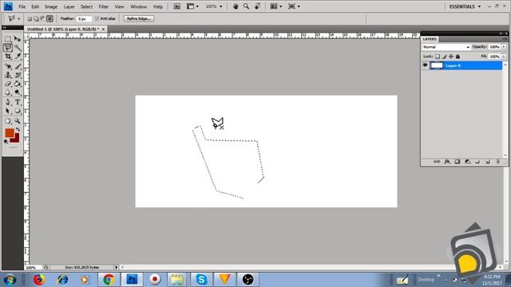This screenshot has height=287, width=511.
Task: Add a layer mask
Action: coord(458,162)
